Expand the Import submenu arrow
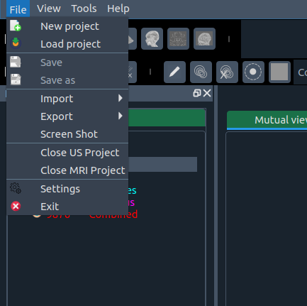 [121, 98]
